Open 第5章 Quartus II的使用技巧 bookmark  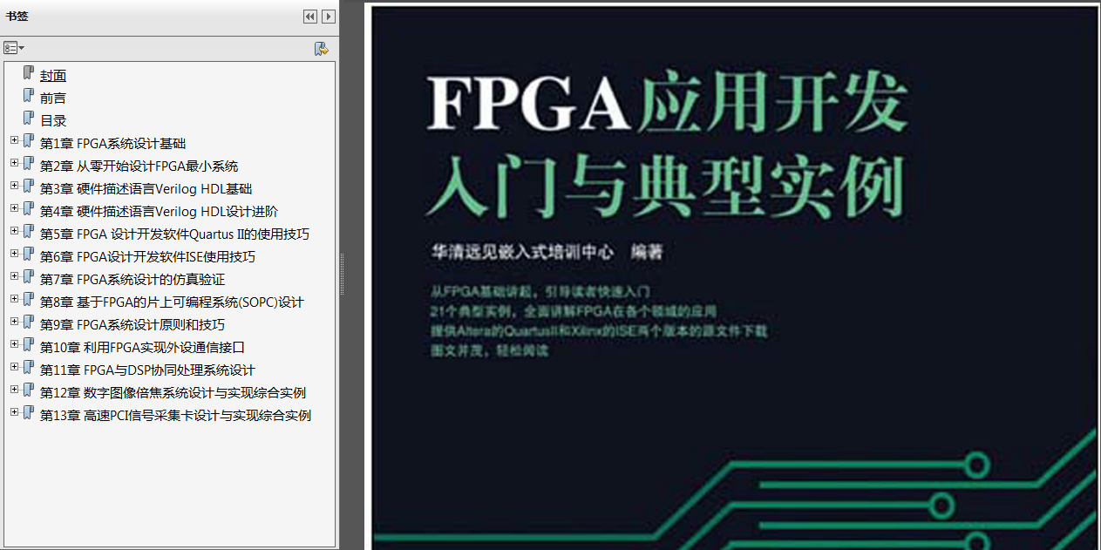[174, 234]
